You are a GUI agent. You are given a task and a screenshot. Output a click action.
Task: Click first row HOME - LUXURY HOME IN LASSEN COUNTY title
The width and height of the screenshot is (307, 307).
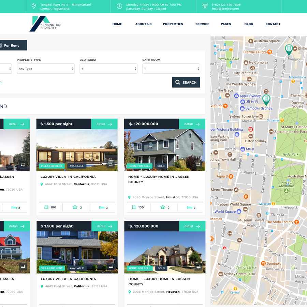pyautogui.click(x=159, y=179)
